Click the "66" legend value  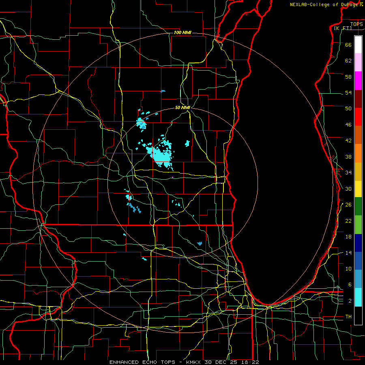pos(348,45)
